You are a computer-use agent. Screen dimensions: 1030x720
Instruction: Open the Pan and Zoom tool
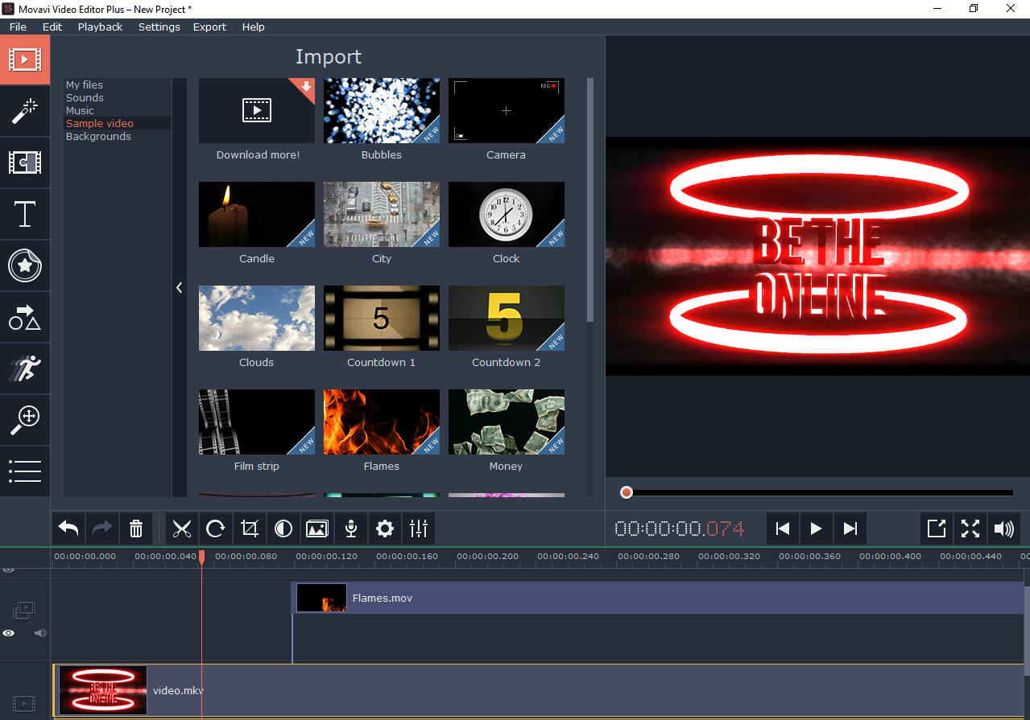pos(25,420)
